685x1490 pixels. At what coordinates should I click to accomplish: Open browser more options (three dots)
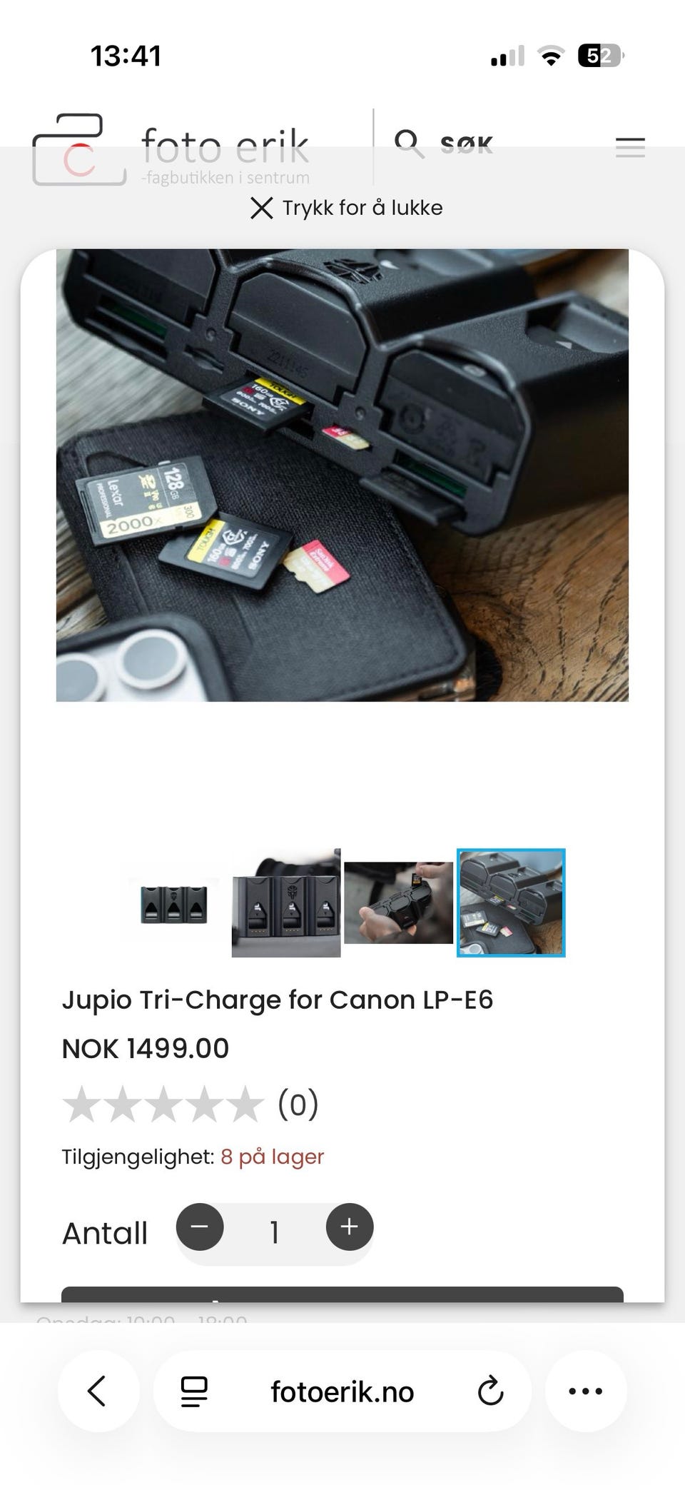pos(586,1391)
